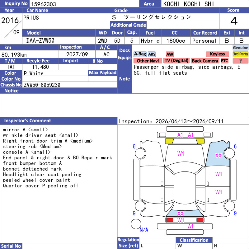The image size is (249, 249).
Task: Click the year value 2016
Action: [x=10, y=20]
